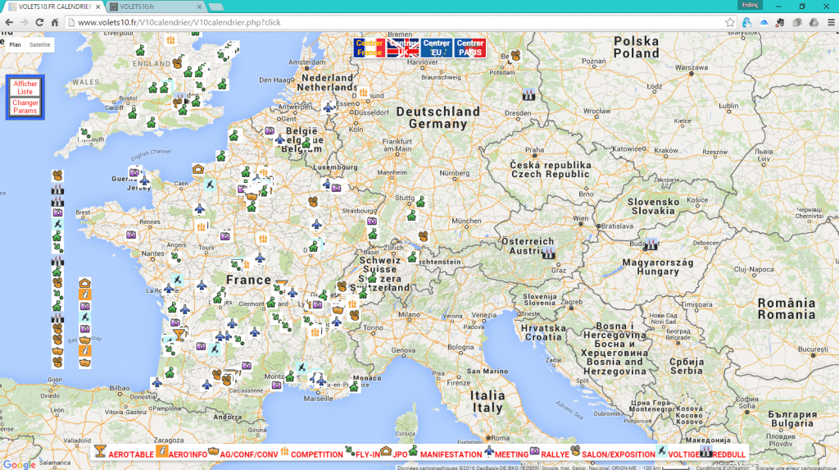
Task: Center map on France flag button
Action: 369,48
